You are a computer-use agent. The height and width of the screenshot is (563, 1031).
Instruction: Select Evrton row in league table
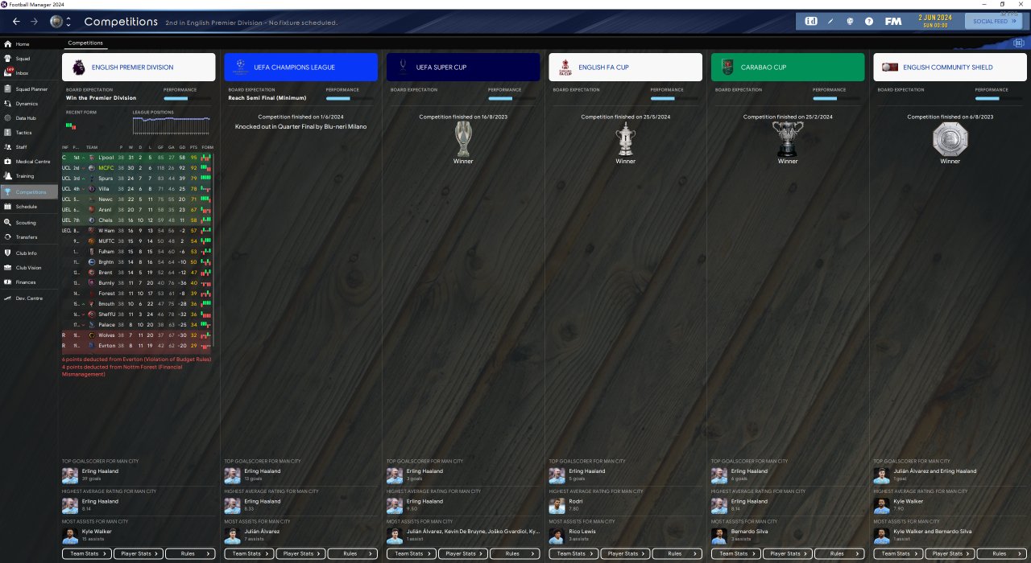pyautogui.click(x=139, y=346)
